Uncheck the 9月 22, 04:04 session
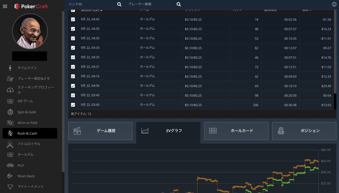The width and height of the screenshot is (339, 193). coord(73,86)
